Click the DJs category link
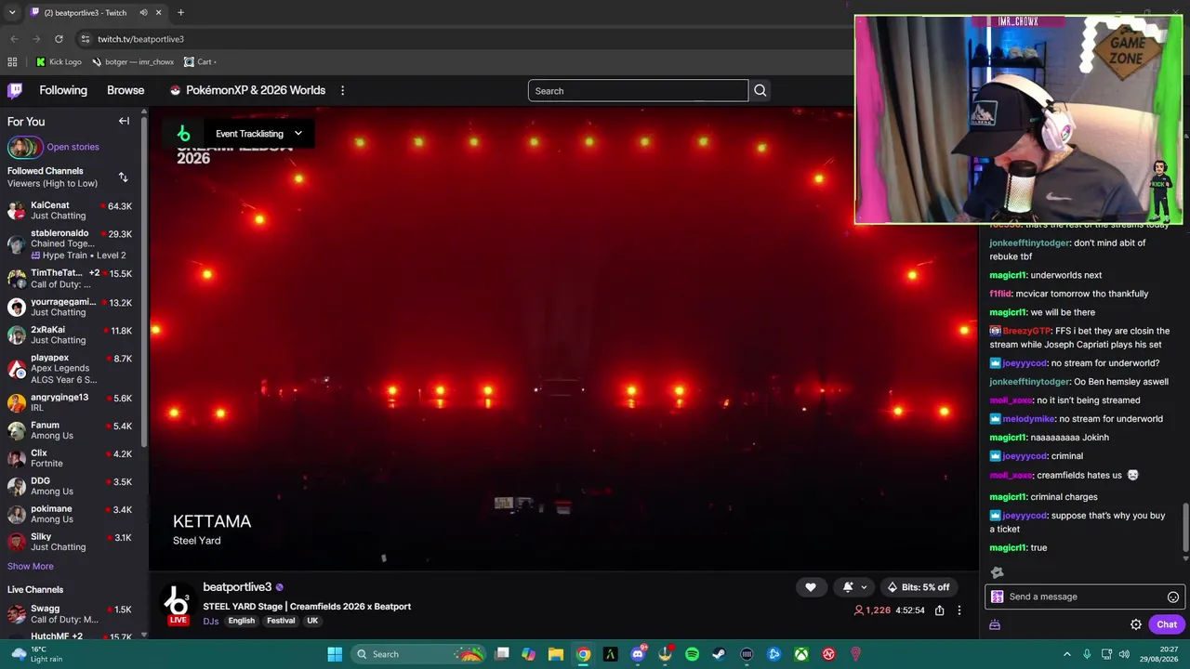Viewport: 1190px width, 669px height. click(x=211, y=621)
